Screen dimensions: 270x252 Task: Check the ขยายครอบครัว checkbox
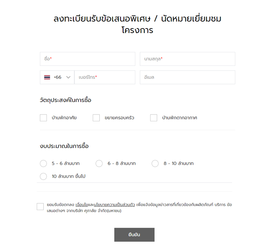click(96, 118)
